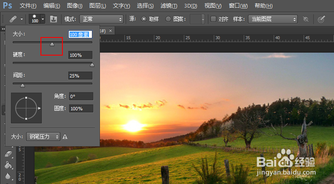Open the 编辑(E) menu
Screen dimensions: 334x184
(x=51, y=6)
